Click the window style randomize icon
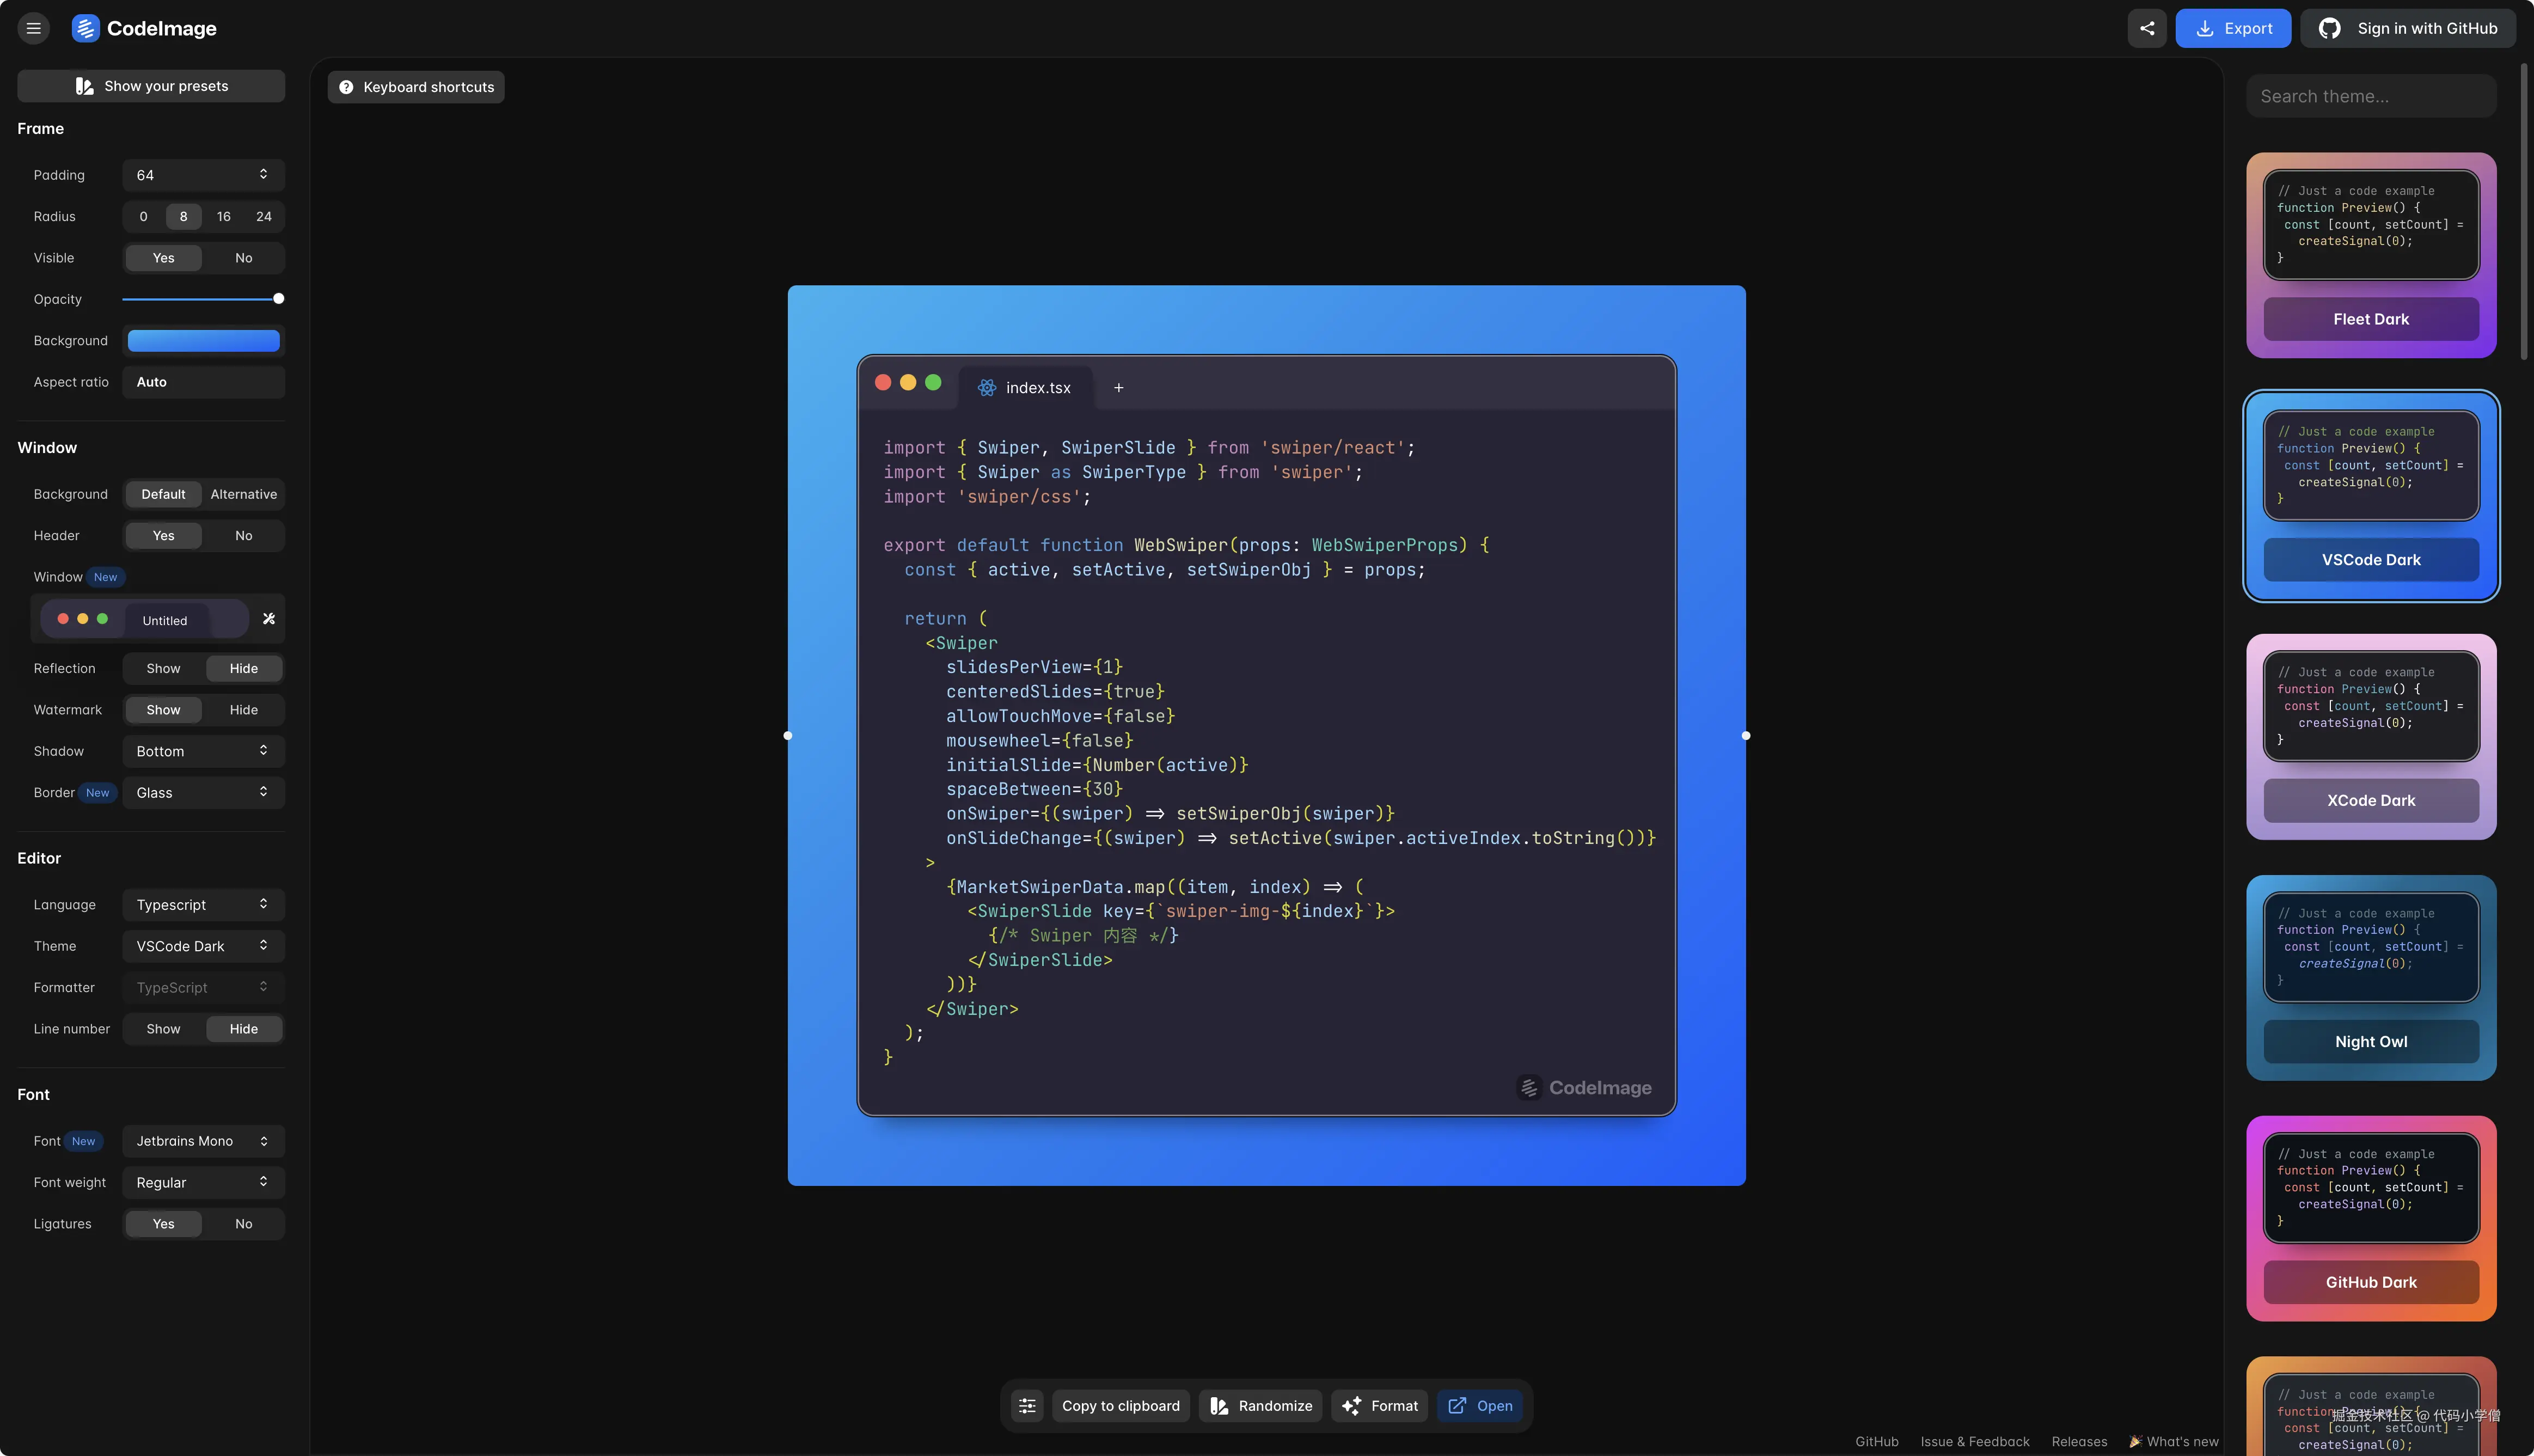Image resolution: width=2534 pixels, height=1456 pixels. pyautogui.click(x=268, y=619)
